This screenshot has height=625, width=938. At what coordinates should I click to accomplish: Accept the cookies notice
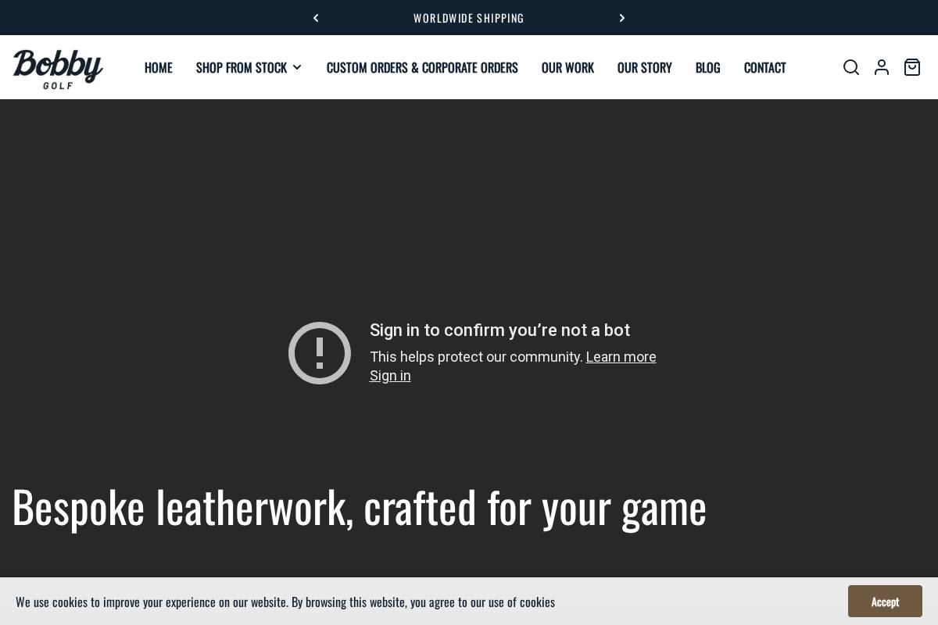point(885,602)
